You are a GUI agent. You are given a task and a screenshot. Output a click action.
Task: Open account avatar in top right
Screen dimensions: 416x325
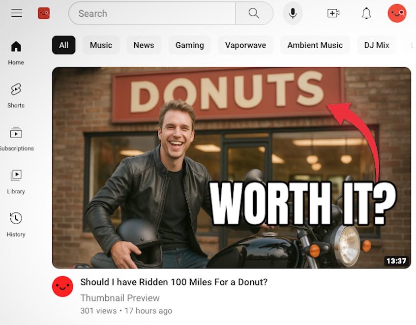(397, 13)
